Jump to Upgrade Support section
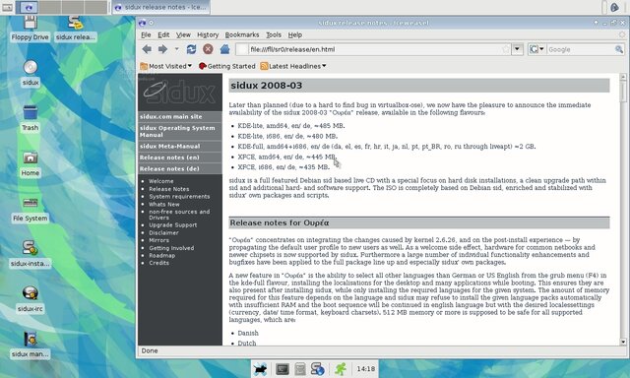This screenshot has height=378, width=630. click(x=173, y=225)
